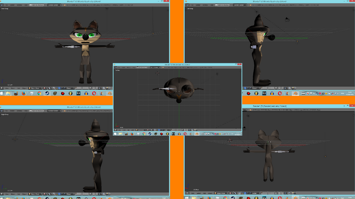Toggle the 3D manipulator in back view window
Viewport: 355px width, 199px height.
(x=242, y=193)
